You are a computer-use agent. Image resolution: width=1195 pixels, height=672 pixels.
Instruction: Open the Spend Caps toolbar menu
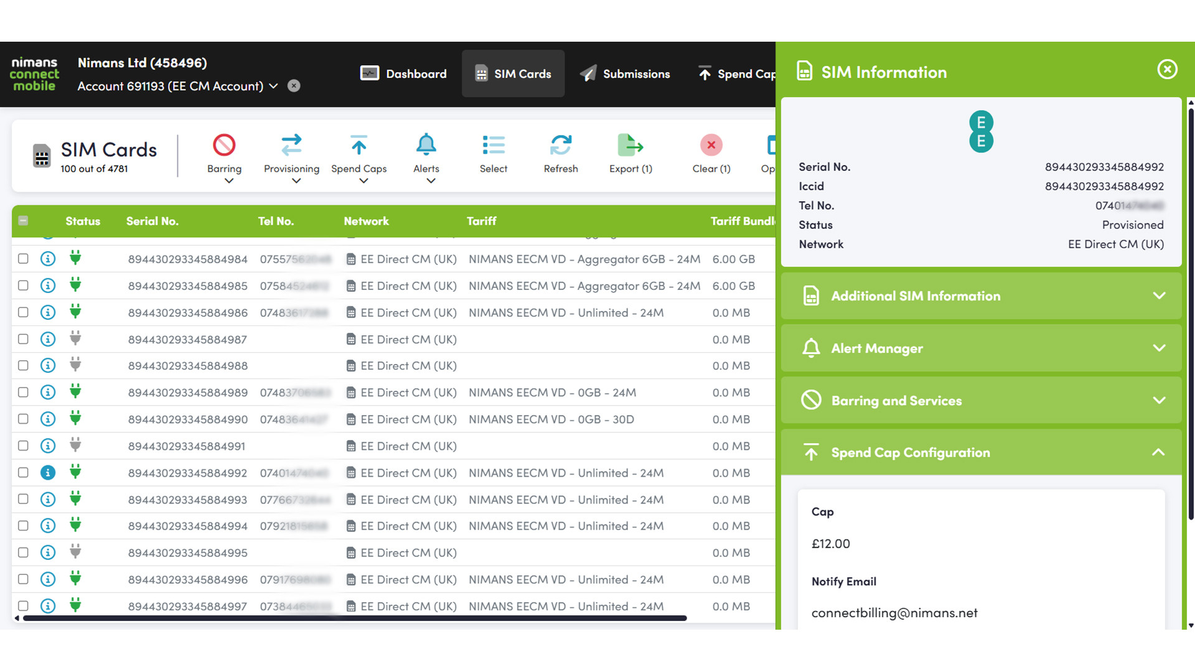click(x=358, y=158)
